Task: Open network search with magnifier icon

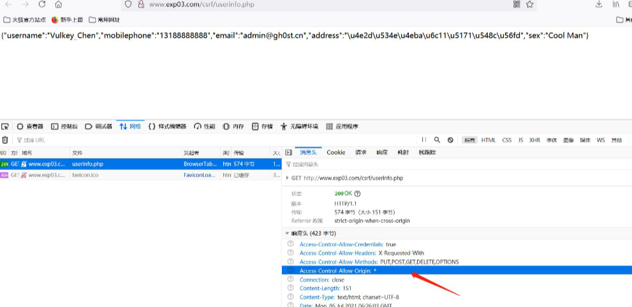Action: coord(437,140)
